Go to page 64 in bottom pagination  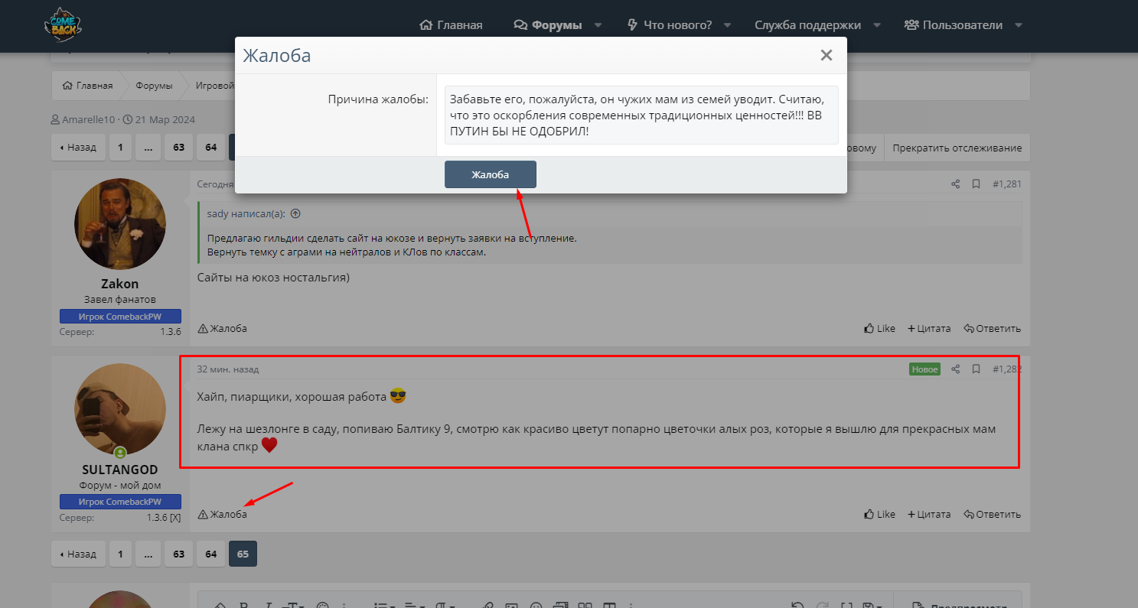point(210,554)
